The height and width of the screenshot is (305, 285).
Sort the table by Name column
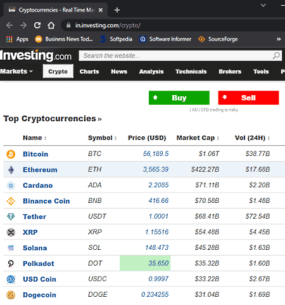pos(35,138)
